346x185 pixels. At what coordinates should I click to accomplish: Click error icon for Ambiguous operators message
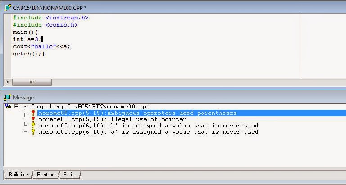(x=33, y=113)
